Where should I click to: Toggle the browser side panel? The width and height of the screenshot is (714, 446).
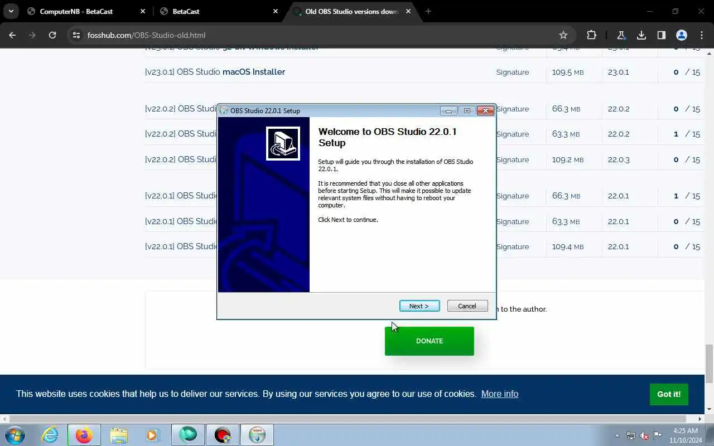[x=662, y=35]
